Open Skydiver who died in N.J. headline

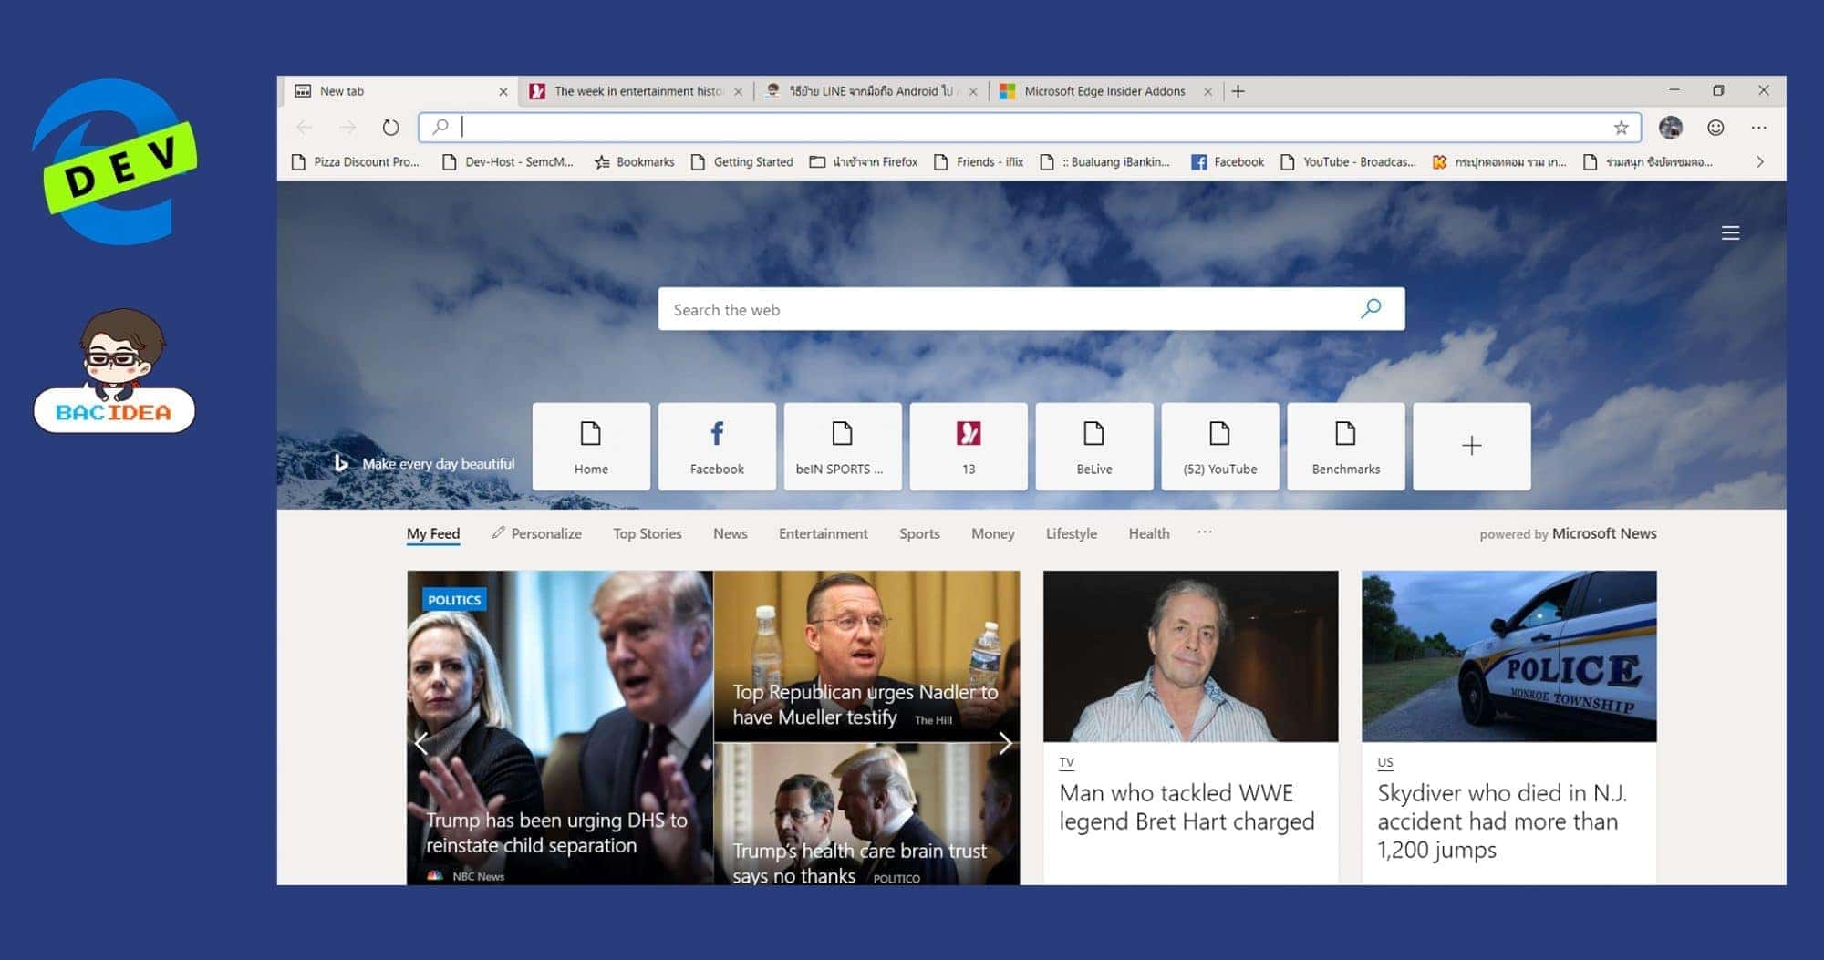pyautogui.click(x=1502, y=821)
